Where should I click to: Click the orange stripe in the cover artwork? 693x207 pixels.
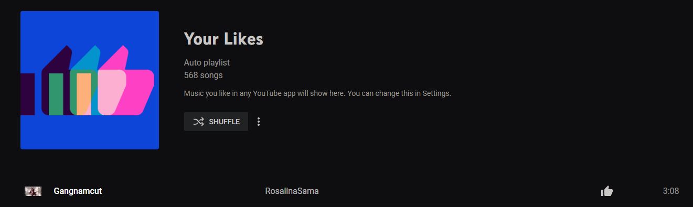pyautogui.click(x=83, y=94)
